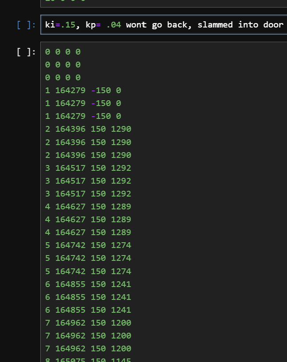Click the '8 165075 150 1145' line

point(88,360)
